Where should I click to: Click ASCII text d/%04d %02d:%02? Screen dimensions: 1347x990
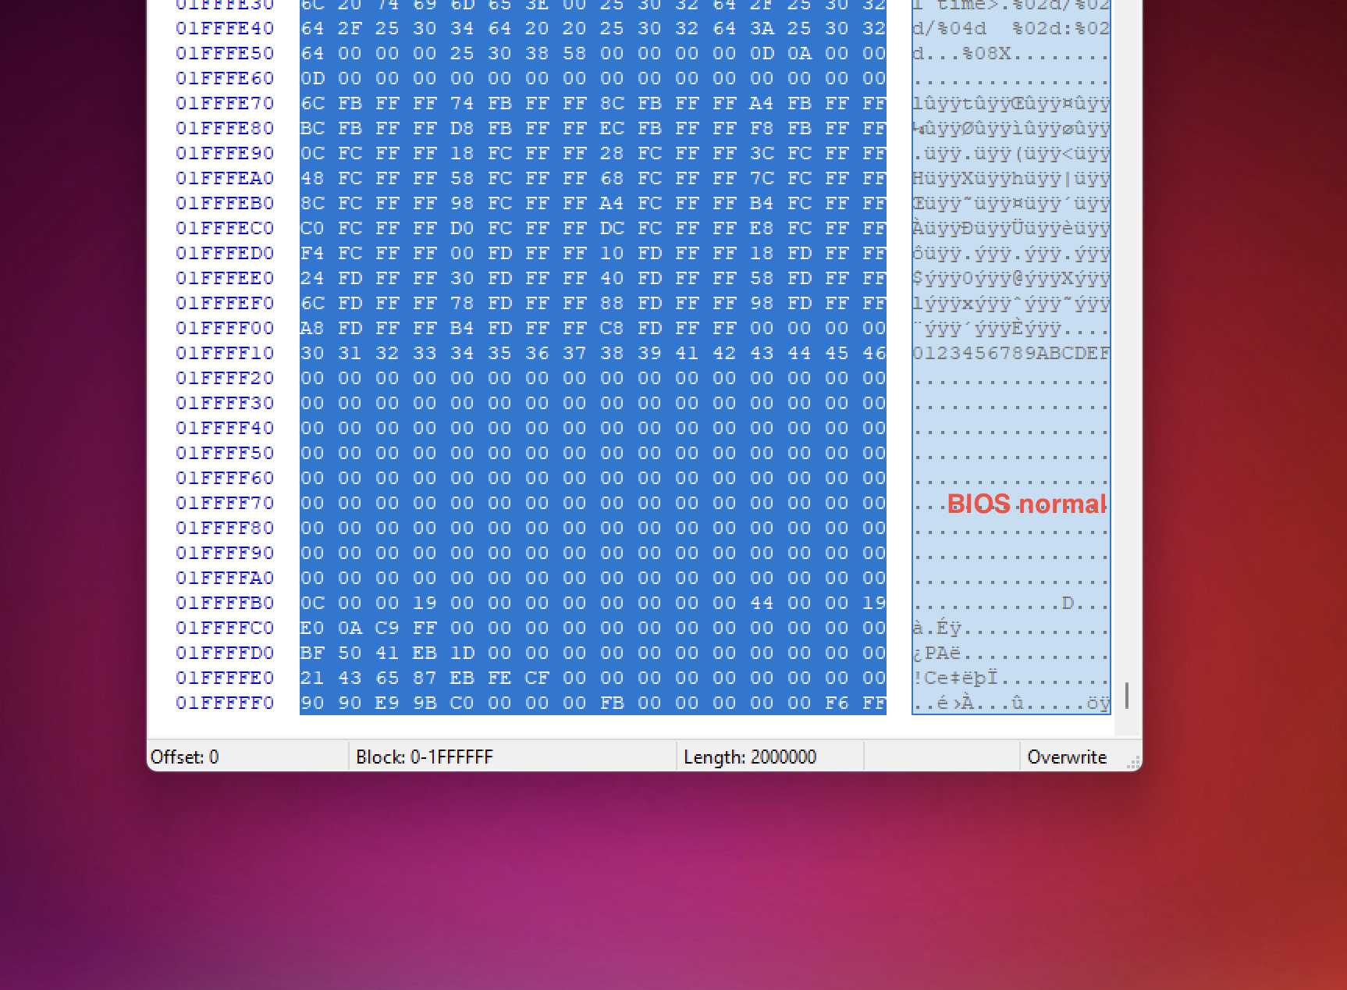[x=1011, y=28]
